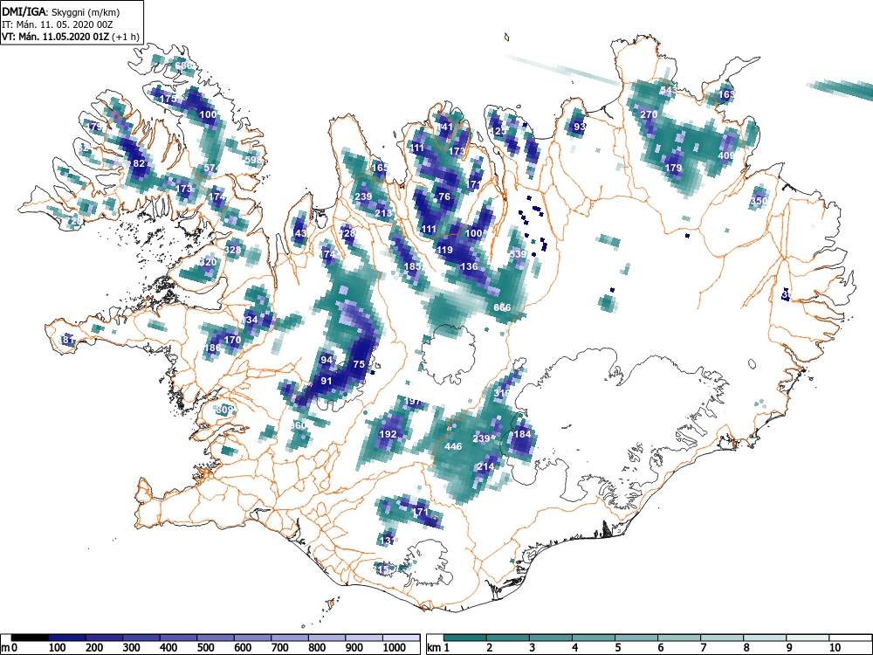
Task: Click the DMI/IGA Skyggni (m/km) title text
Action: 61,11
